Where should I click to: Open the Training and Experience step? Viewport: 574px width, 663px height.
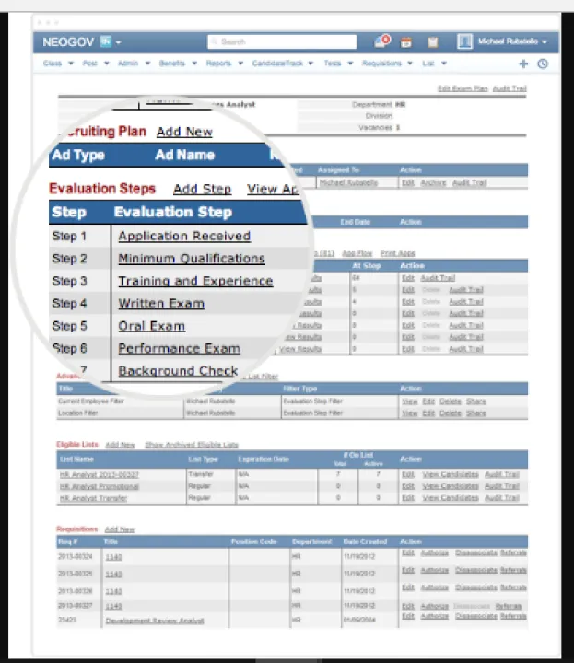(x=195, y=281)
